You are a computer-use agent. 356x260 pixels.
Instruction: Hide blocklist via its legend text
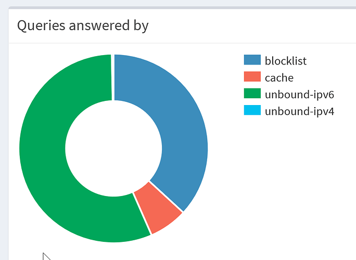[285, 61]
